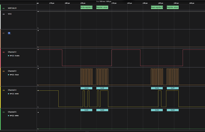Image resolution: width=205 pixels, height=132 pixels.
Task: Select Register value bubble following Write register
Action: pyautogui.click(x=102, y=7)
